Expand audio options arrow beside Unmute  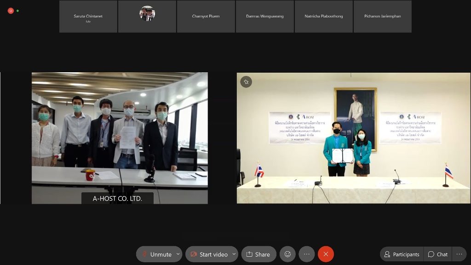178,254
